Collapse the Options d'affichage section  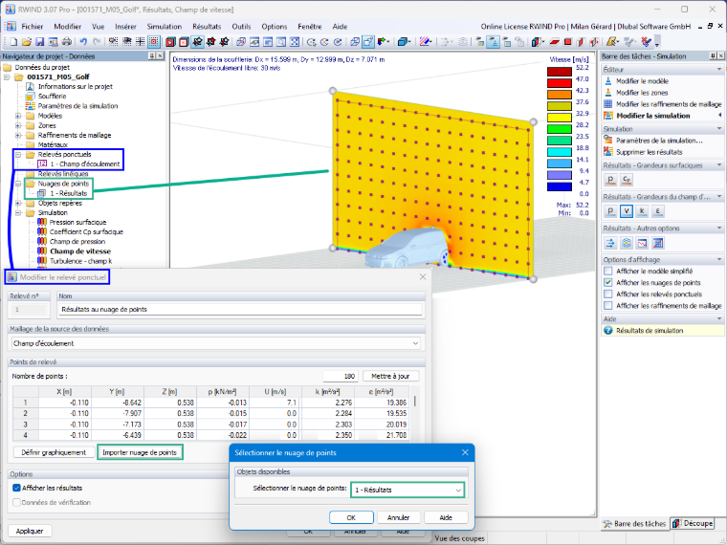pos(719,259)
